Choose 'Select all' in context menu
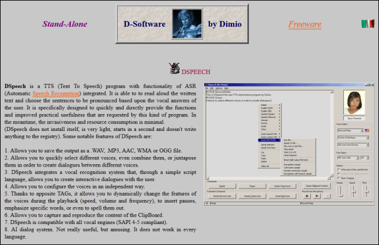Screen dimensions: 379x245 pyautogui.click(x=270, y=166)
